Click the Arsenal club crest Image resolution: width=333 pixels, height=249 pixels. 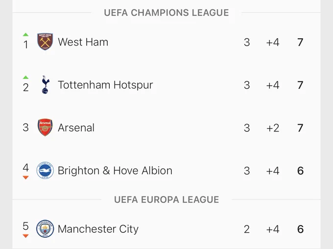(45, 127)
